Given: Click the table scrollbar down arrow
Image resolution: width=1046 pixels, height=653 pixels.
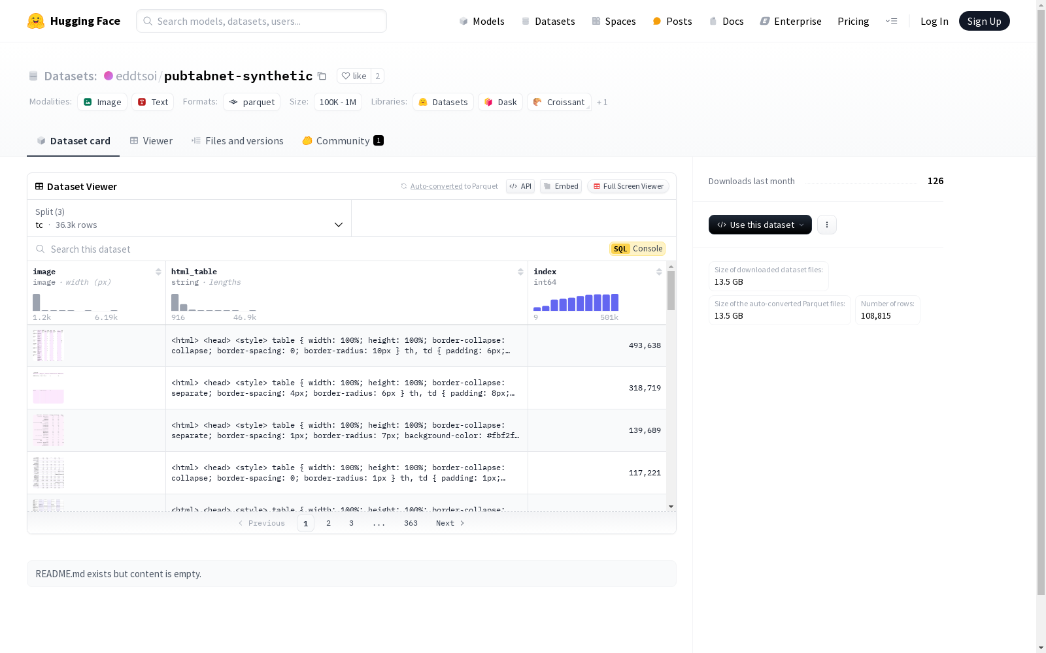Looking at the screenshot, I should pos(671,507).
